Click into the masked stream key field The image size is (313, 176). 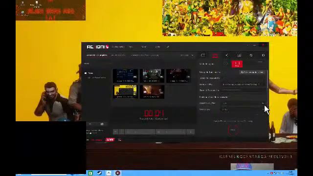click(x=244, y=90)
